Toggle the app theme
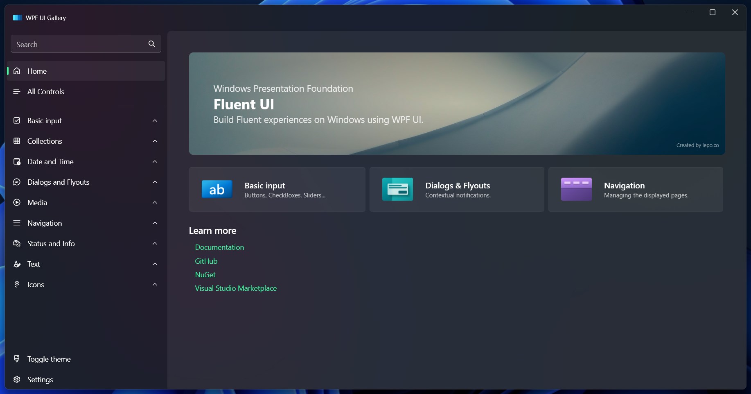751x394 pixels. tap(86, 359)
